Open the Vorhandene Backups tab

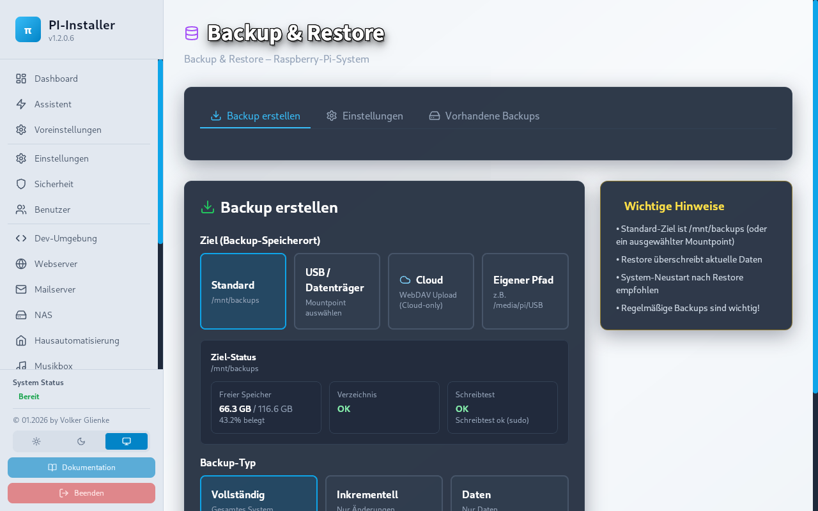click(484, 116)
